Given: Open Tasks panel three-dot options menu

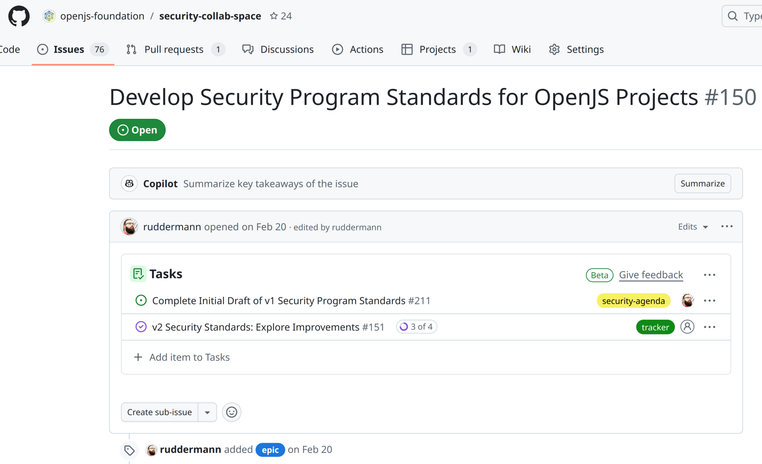Looking at the screenshot, I should point(709,275).
